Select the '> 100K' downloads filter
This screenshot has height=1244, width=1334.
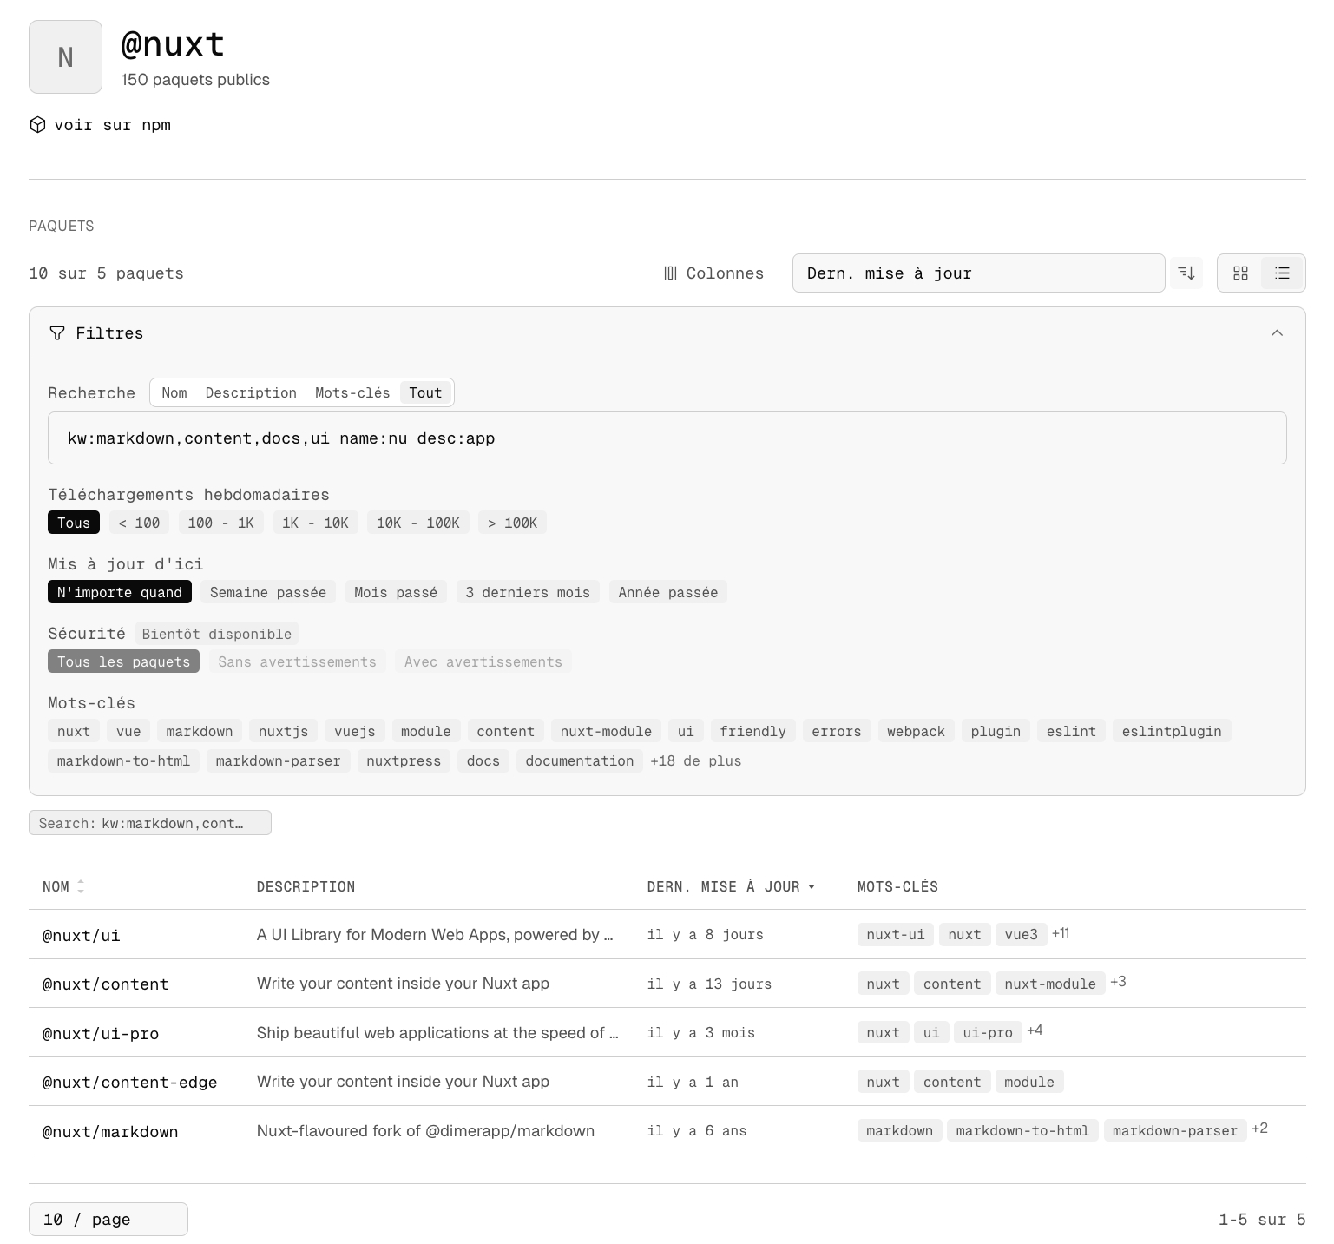coord(512,523)
